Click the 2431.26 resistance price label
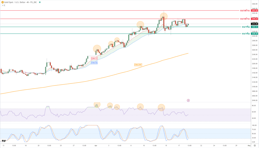259x148 pixels. tap(255, 11)
